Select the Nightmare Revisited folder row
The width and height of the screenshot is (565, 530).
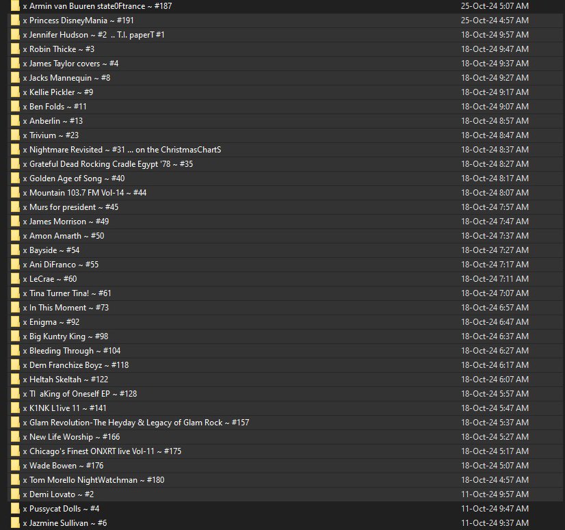[122, 150]
